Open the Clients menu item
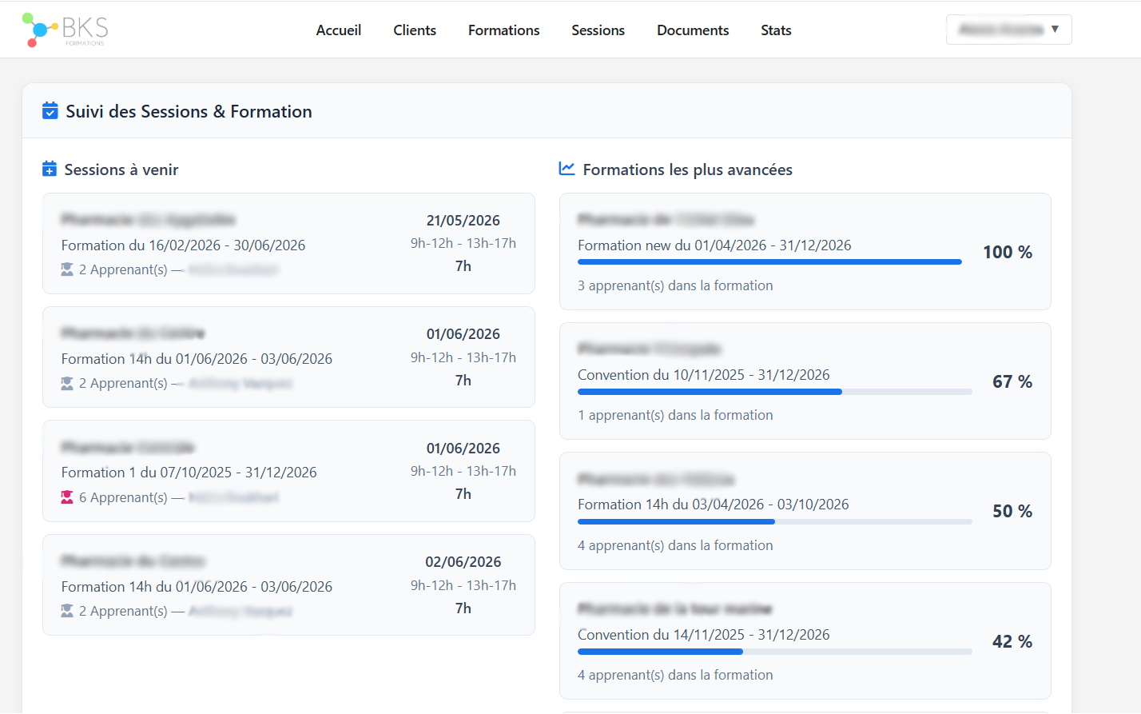 415,30
